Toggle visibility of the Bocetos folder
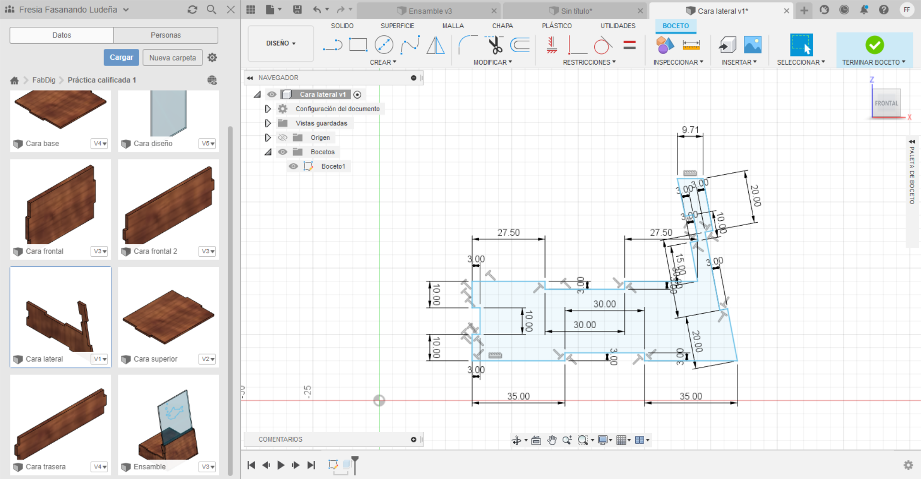This screenshot has height=479, width=921. coord(283,152)
